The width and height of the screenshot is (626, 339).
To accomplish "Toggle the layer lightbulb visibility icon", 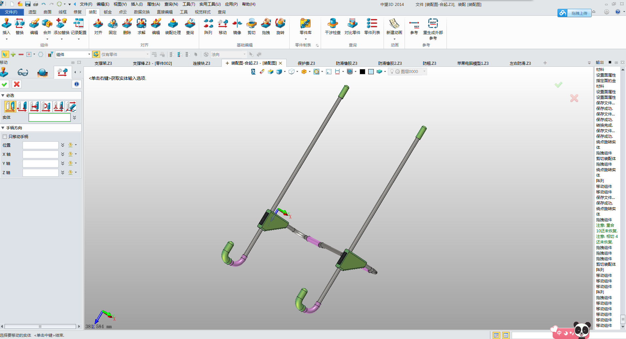I will [392, 72].
